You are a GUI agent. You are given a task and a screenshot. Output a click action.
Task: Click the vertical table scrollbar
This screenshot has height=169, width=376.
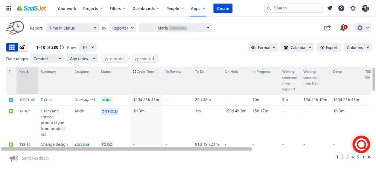click(374, 79)
